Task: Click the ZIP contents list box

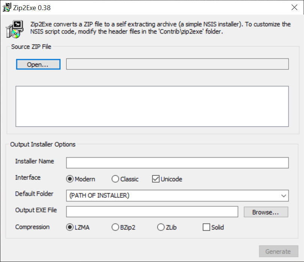Action: (152, 107)
